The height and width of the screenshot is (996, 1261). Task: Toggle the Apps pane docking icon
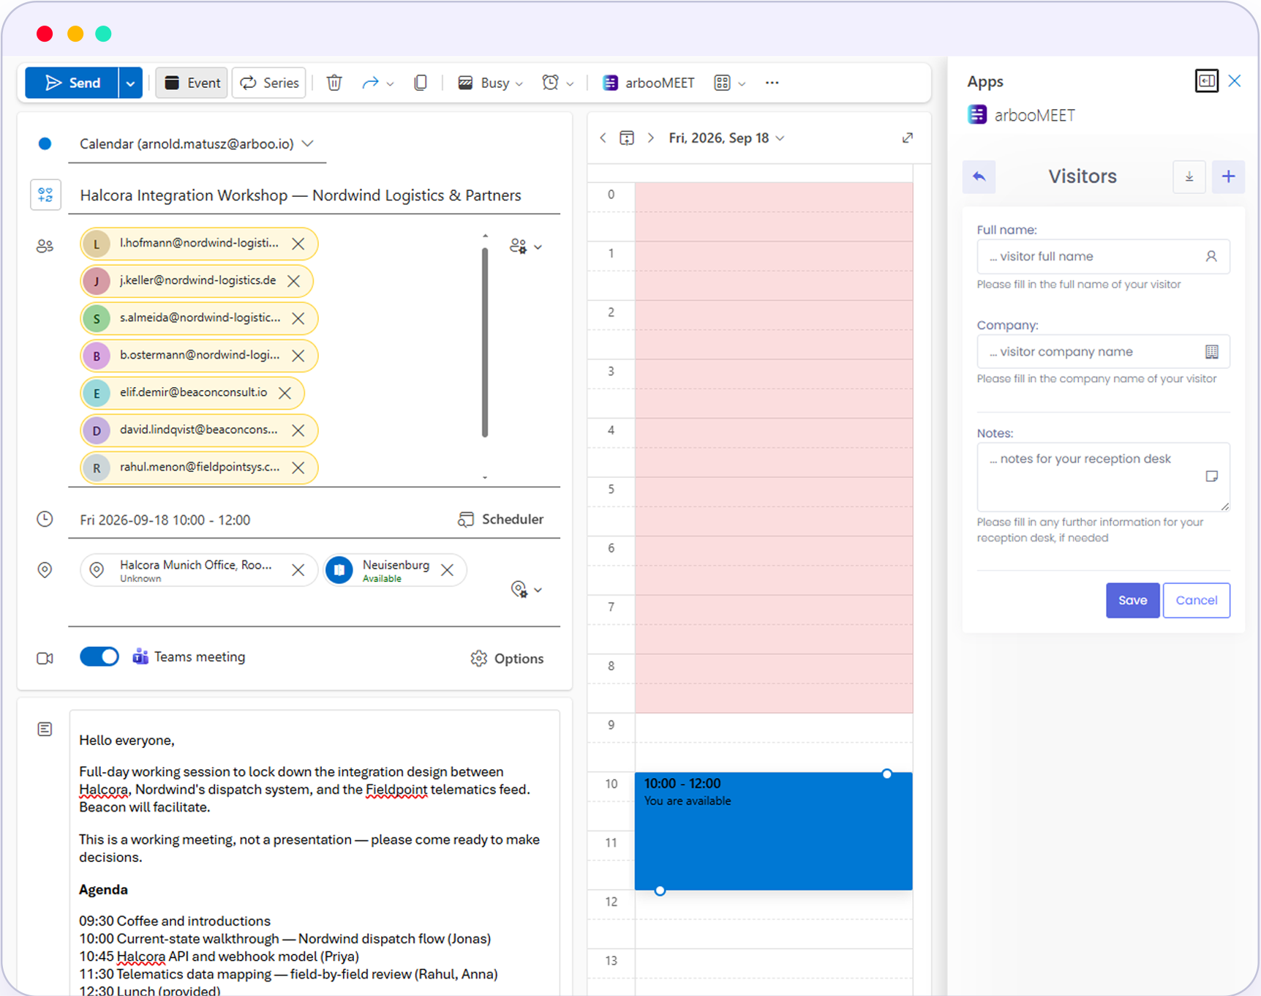1207,80
